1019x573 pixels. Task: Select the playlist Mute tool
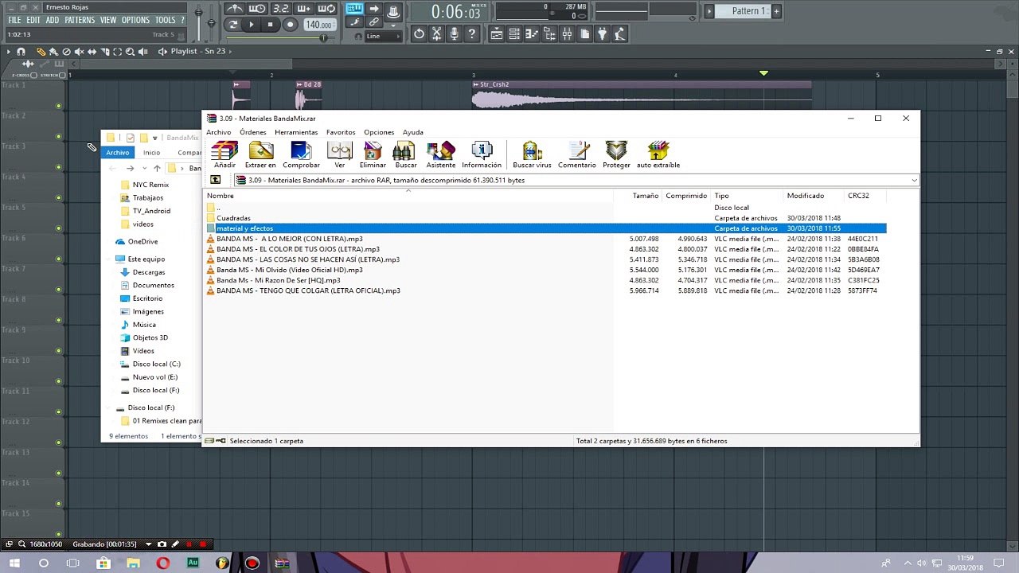click(80, 51)
